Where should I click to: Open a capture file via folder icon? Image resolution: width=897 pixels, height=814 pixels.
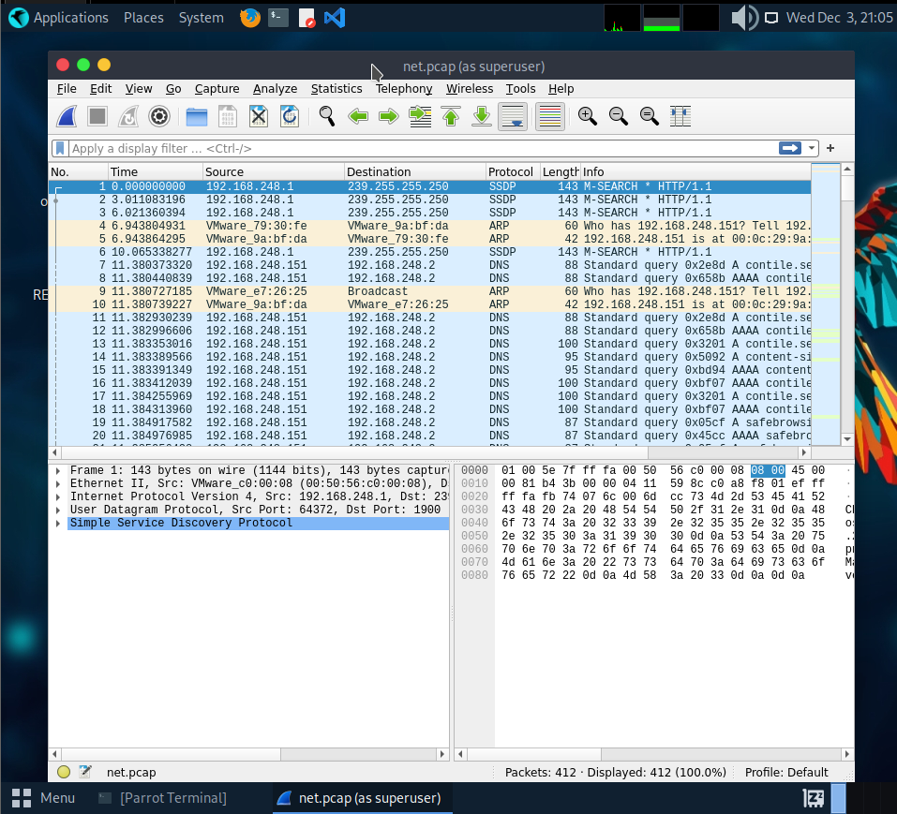197,116
